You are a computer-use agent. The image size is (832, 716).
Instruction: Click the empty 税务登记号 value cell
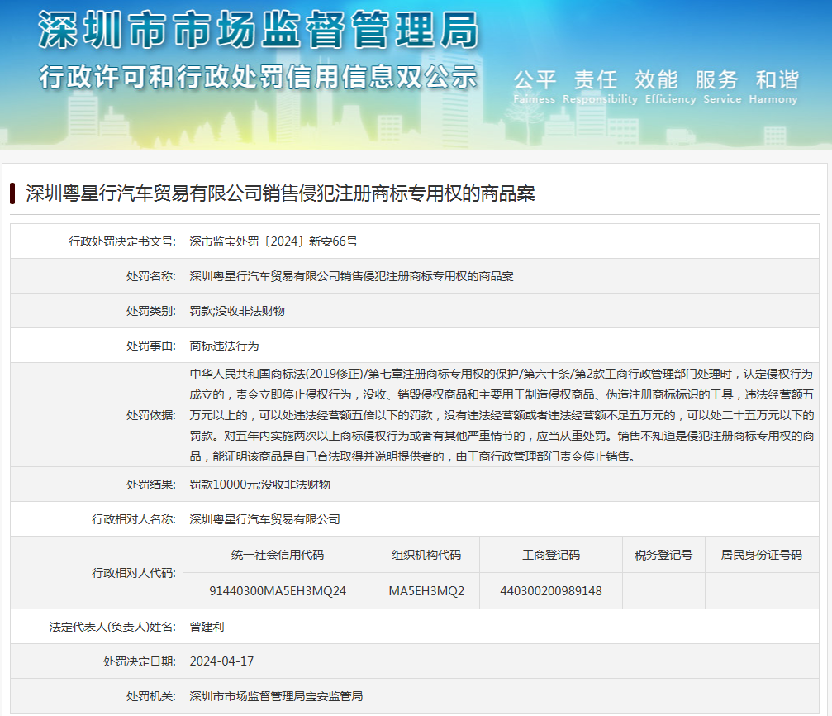663,591
